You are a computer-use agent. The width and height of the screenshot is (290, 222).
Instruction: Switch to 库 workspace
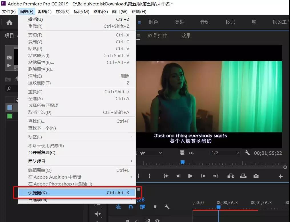coord(254,22)
